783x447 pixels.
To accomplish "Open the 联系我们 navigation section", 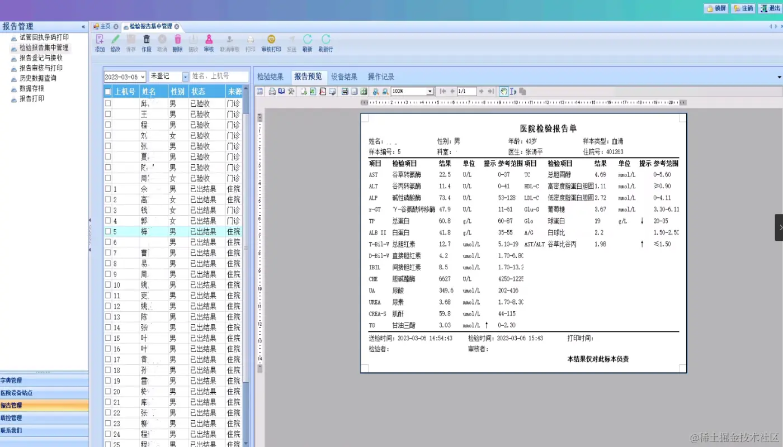I will click(44, 430).
